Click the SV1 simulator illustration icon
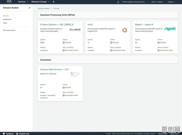This screenshot has height=135, width=182. click(x=75, y=74)
